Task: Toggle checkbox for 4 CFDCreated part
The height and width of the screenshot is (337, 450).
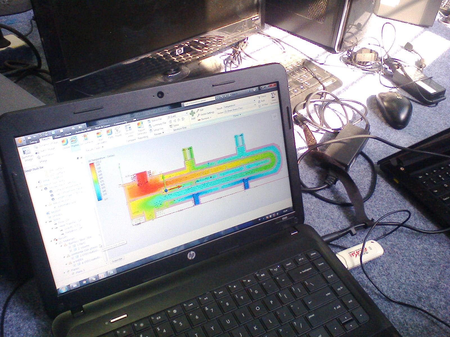Action: (75, 265)
